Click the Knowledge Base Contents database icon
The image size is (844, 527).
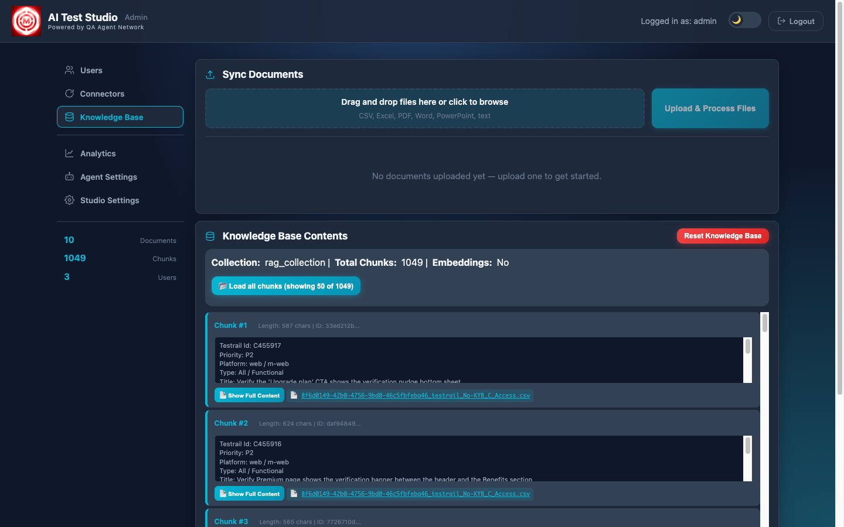[x=210, y=236]
